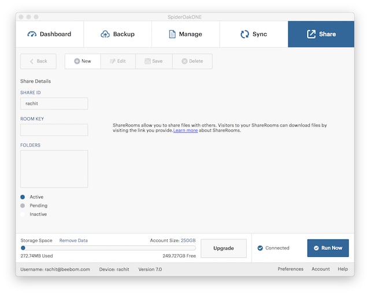370x295 pixels.
Task: Click the ROOM KEY label
Action: pyautogui.click(x=32, y=119)
